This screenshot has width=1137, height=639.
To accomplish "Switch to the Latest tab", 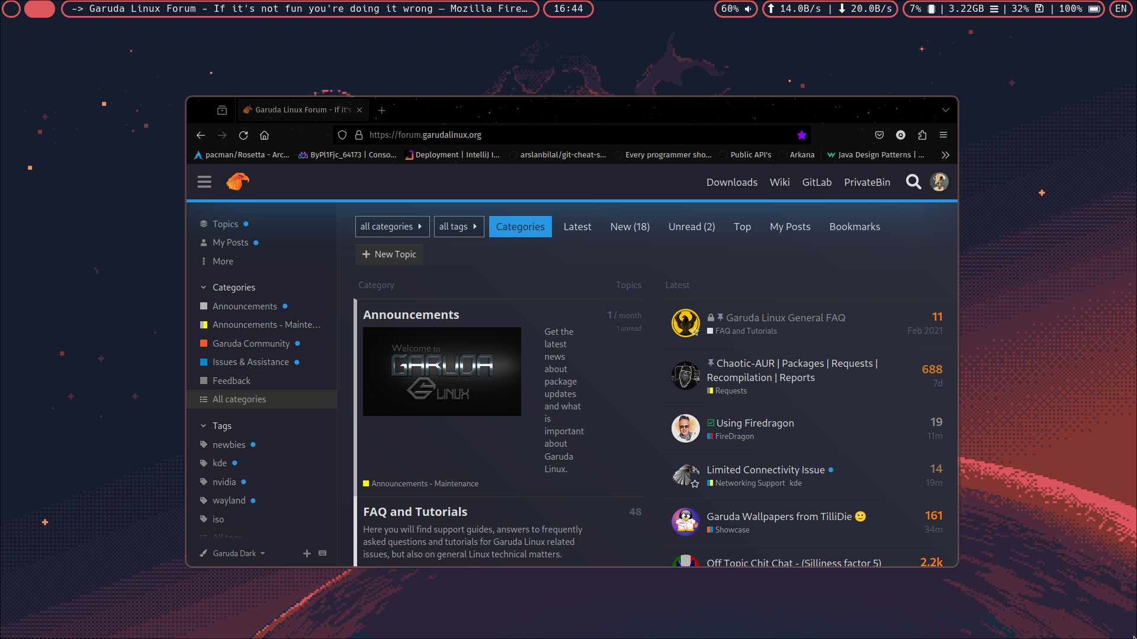I will pyautogui.click(x=577, y=227).
